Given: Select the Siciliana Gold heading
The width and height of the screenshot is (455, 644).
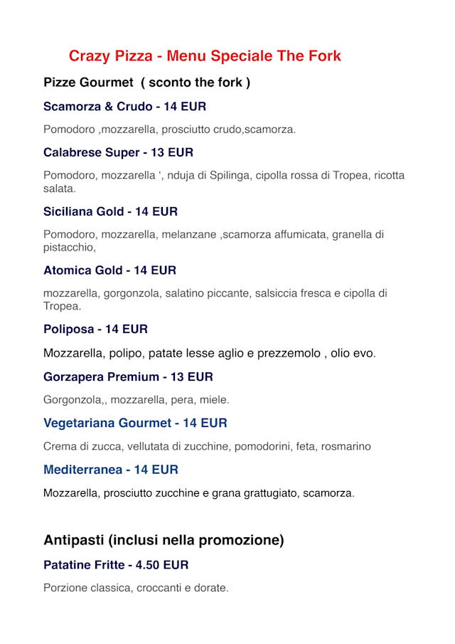Looking at the screenshot, I should coord(110,211).
